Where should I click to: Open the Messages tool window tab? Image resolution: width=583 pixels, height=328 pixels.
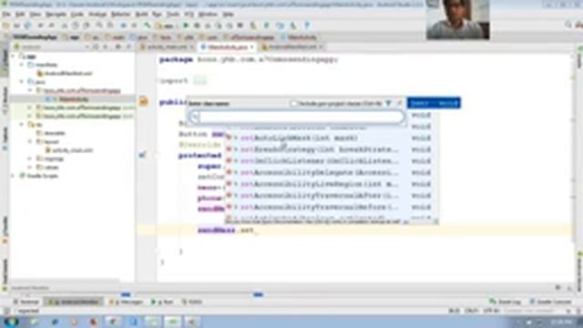click(126, 302)
